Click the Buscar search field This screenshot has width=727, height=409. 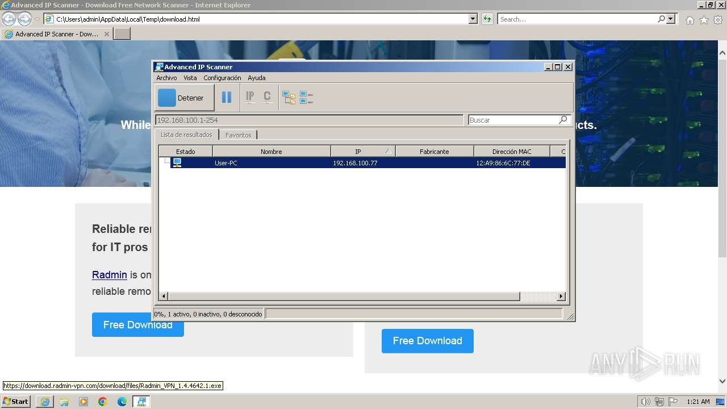pos(513,120)
